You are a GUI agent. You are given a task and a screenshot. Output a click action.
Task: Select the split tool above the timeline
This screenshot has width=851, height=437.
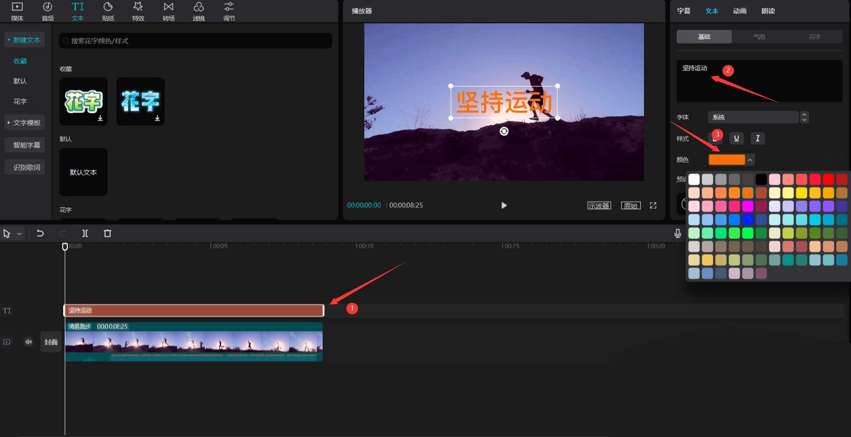(85, 233)
